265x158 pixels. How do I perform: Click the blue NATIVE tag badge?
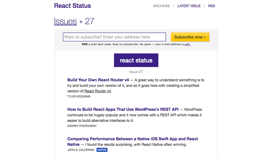(x=102, y=150)
